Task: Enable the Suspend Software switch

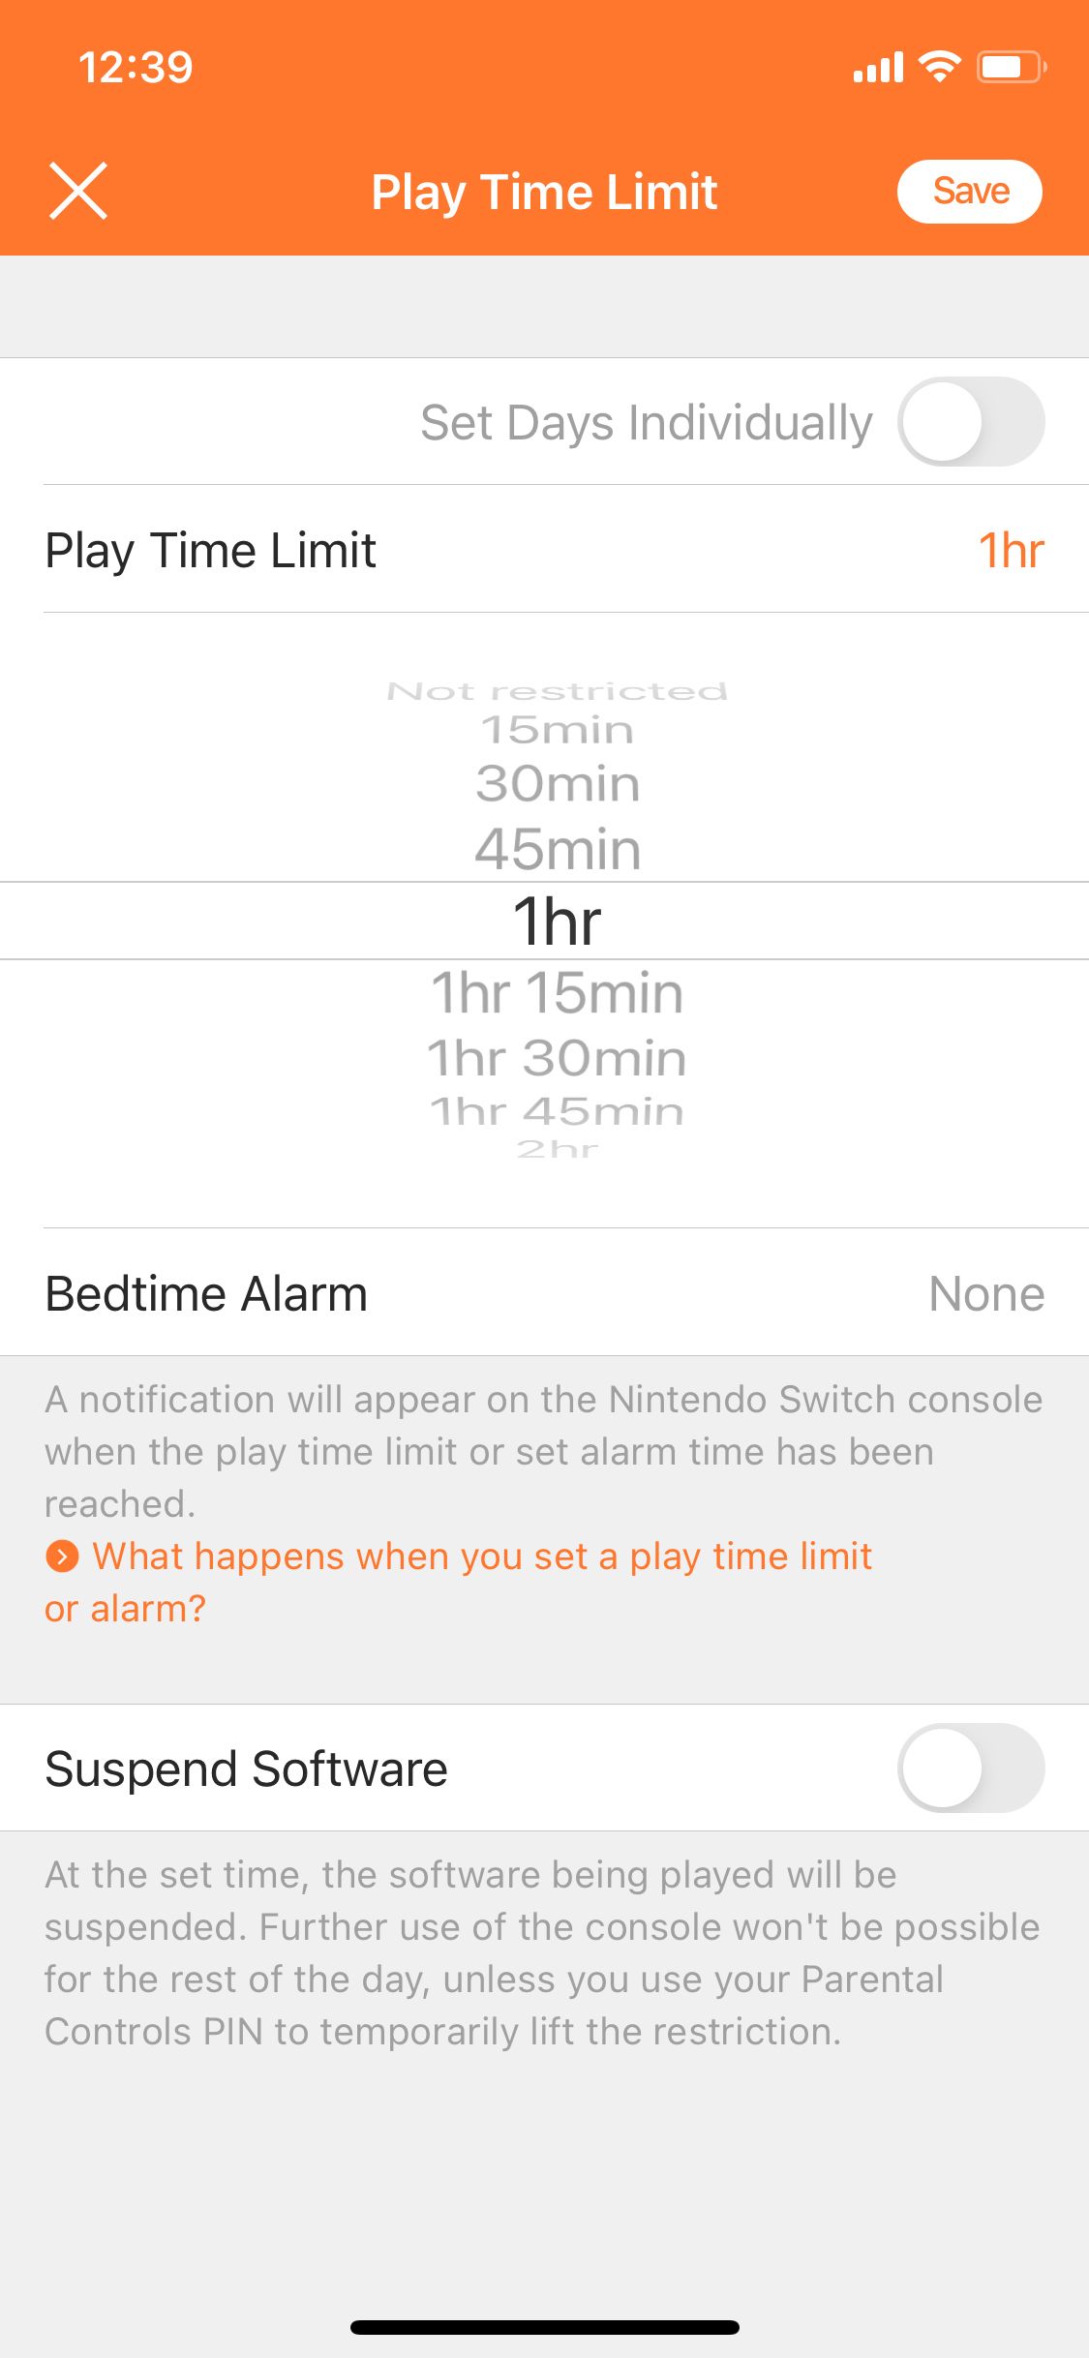Action: (970, 1768)
